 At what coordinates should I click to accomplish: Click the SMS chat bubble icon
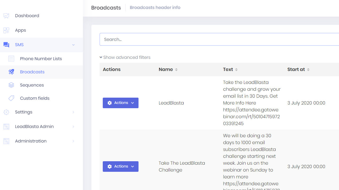coord(6,45)
